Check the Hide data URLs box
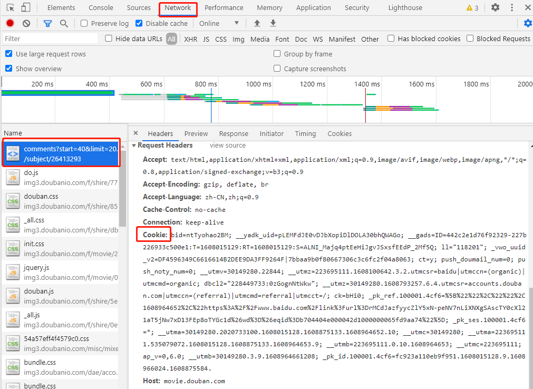 click(109, 38)
